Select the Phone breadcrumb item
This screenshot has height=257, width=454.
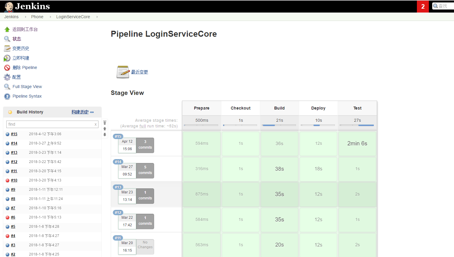[x=37, y=17]
